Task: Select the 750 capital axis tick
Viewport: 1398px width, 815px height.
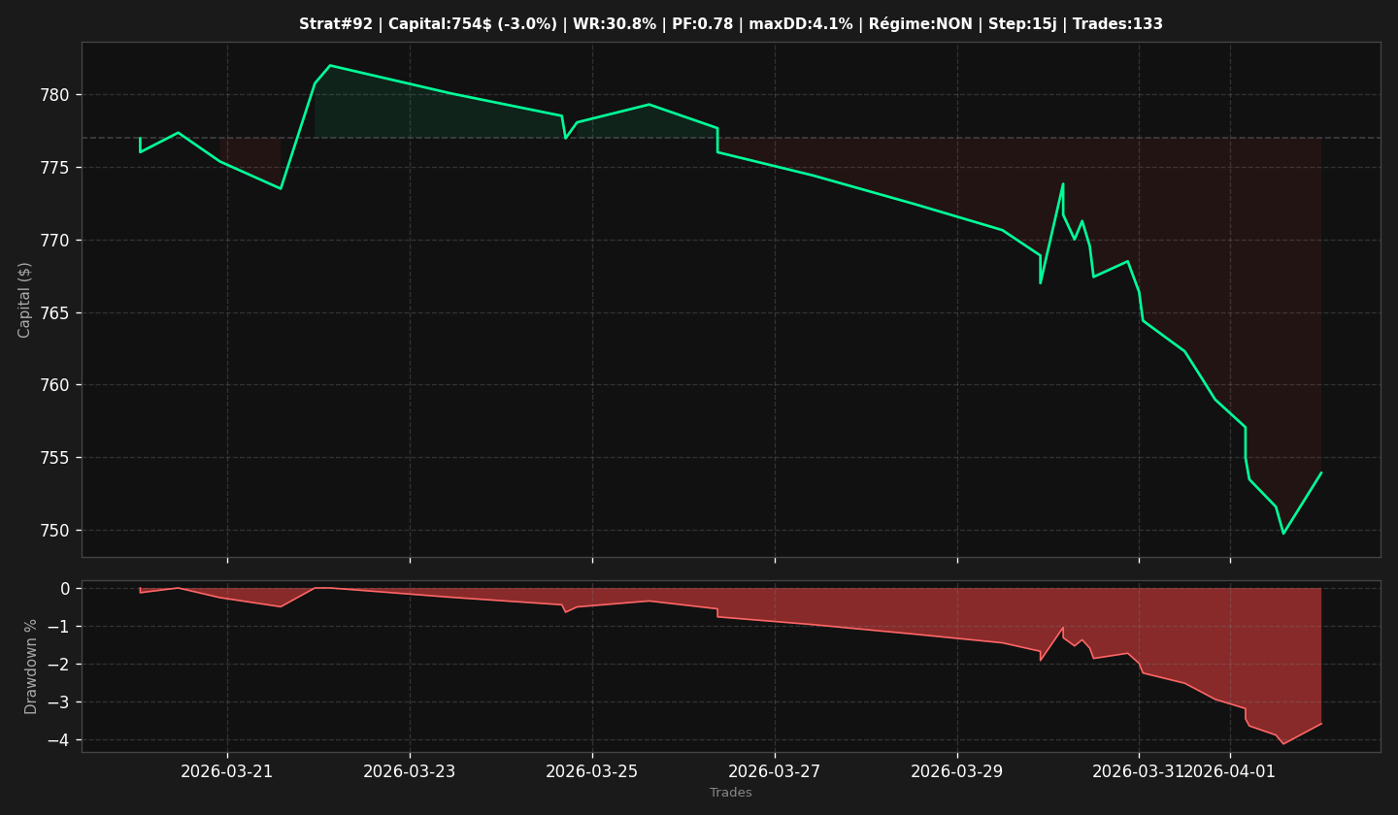Action: [55, 531]
